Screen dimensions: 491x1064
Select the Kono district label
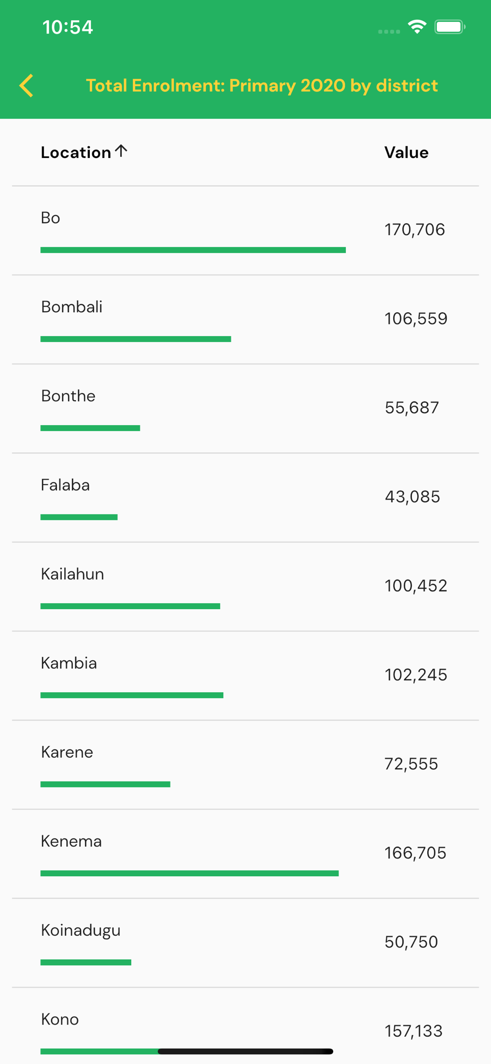click(x=60, y=1019)
